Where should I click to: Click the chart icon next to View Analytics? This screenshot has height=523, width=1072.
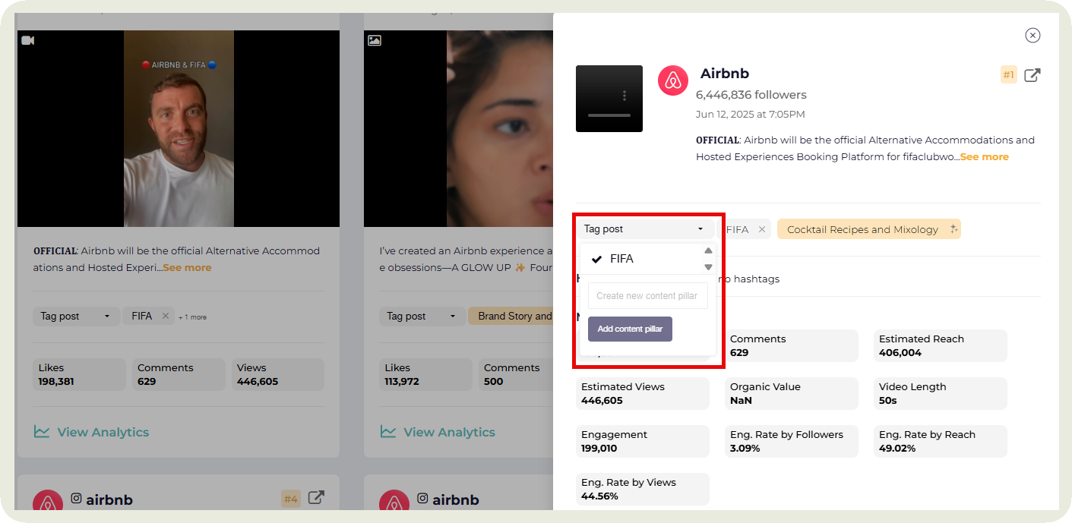click(x=43, y=432)
